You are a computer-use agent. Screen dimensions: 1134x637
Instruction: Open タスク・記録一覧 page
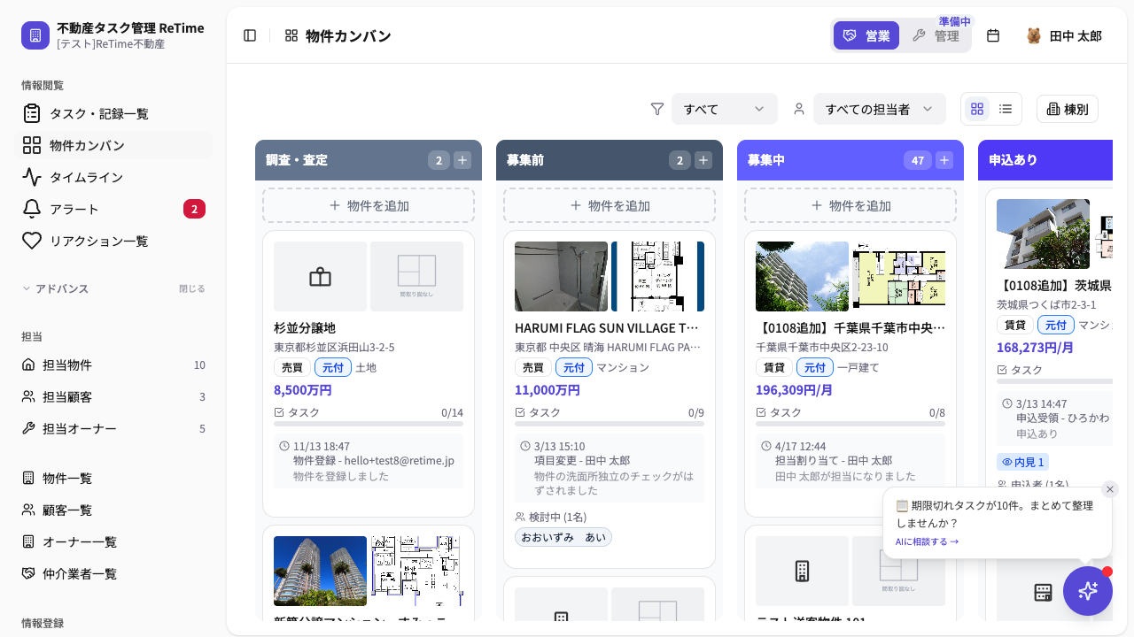click(x=113, y=113)
